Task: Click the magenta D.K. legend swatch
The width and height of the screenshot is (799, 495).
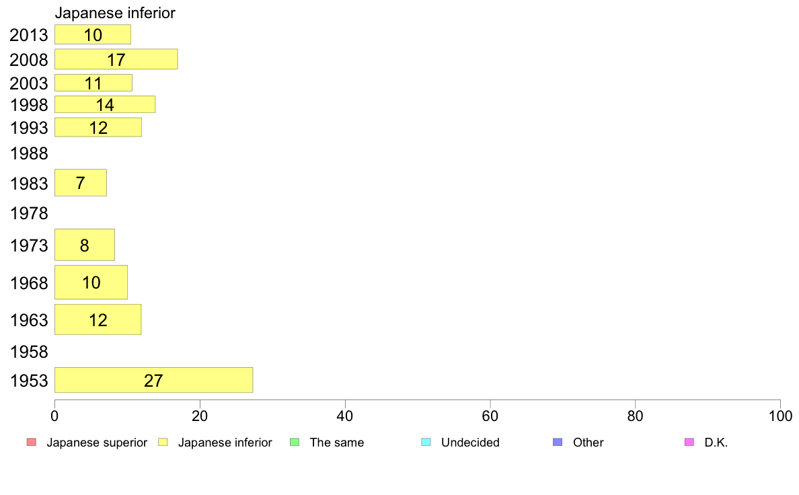Action: point(689,442)
